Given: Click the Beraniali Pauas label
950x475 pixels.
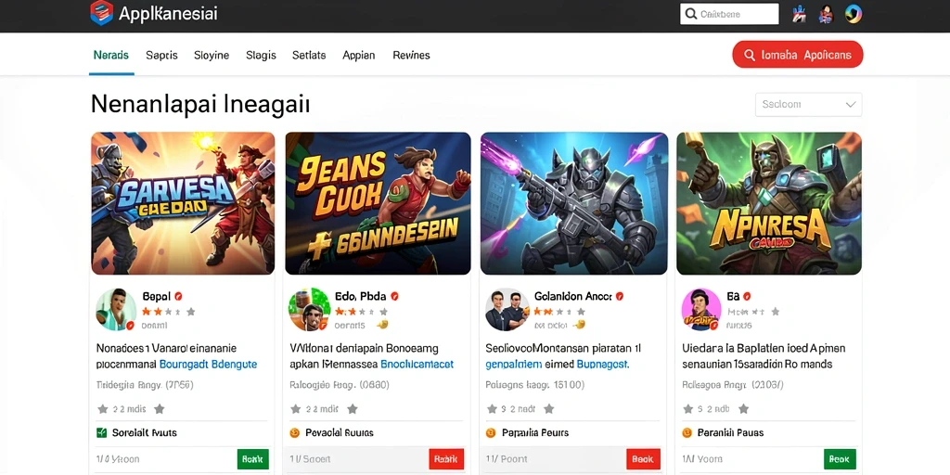Looking at the screenshot, I should [x=730, y=432].
